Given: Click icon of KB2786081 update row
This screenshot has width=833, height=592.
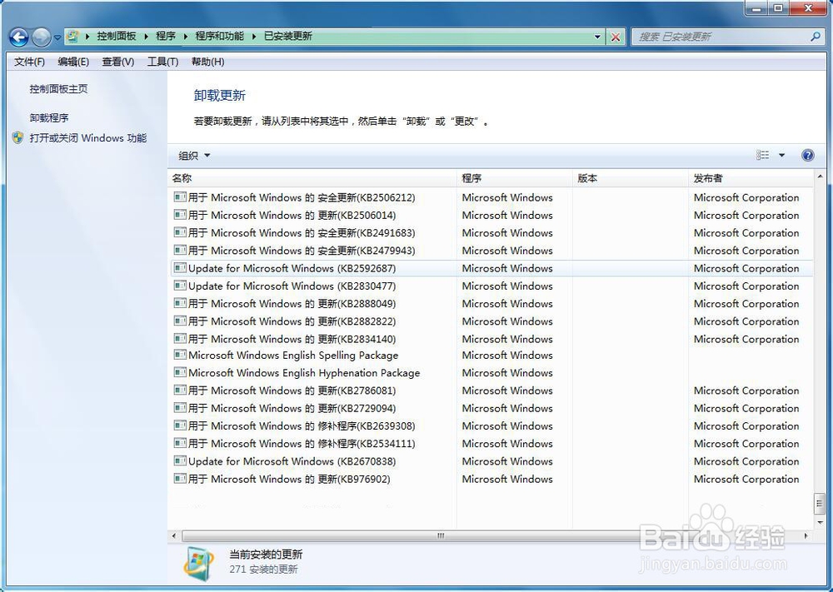Looking at the screenshot, I should click(x=180, y=390).
